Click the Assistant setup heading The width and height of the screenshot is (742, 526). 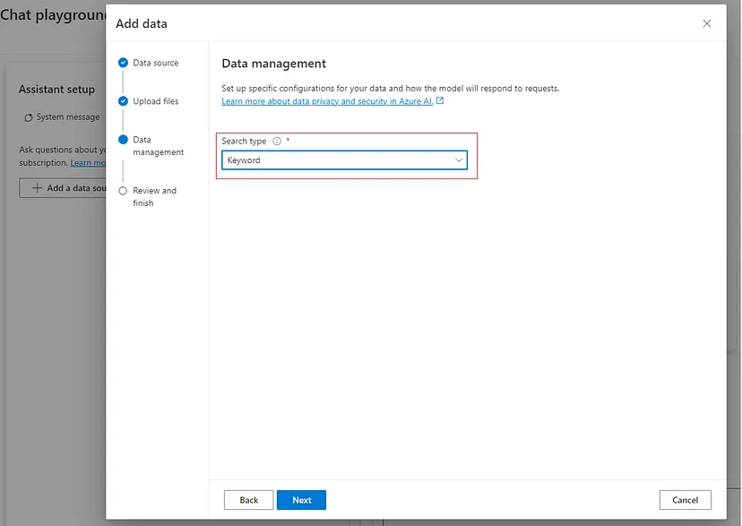tap(56, 90)
